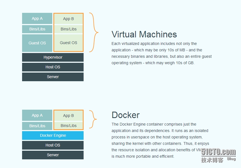Click the green Bins/Libs block above Docker Engine
Viewport: 241px width, 168px height.
[68, 126]
